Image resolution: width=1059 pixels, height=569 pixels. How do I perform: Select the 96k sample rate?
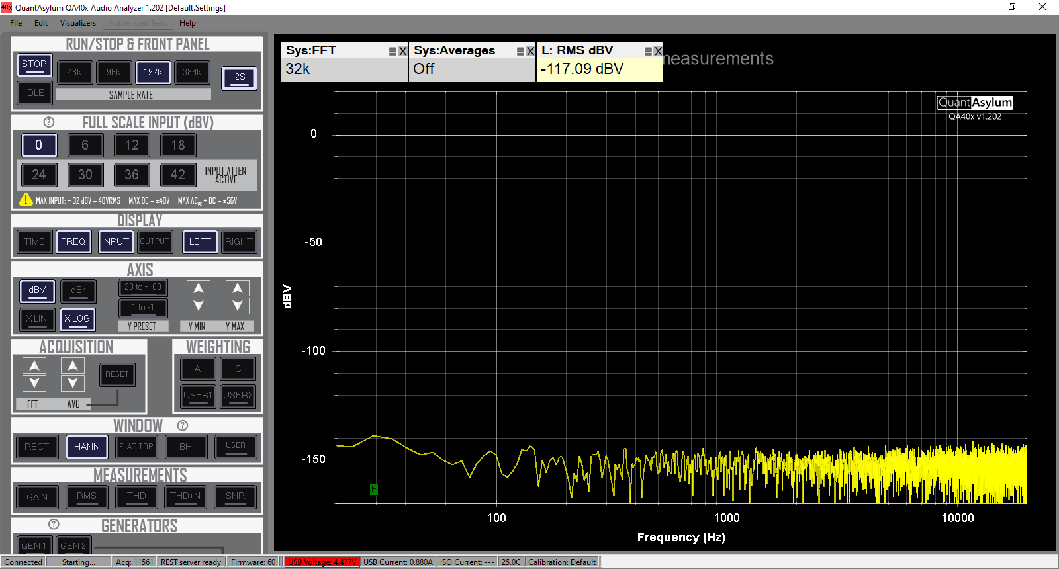114,73
